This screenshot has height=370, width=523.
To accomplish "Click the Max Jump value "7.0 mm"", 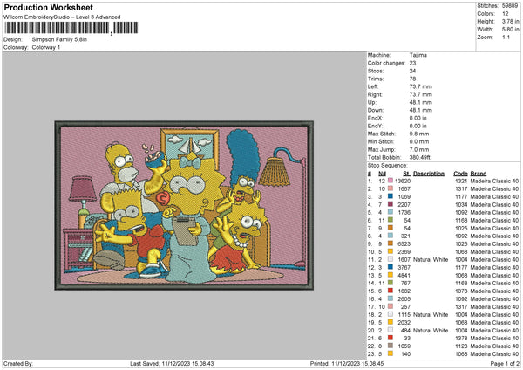I will click(419, 149).
